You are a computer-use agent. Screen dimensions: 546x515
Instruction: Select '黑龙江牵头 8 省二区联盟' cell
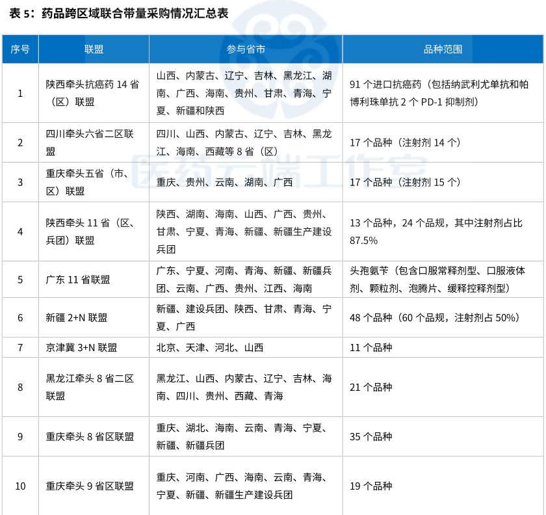[x=94, y=387]
